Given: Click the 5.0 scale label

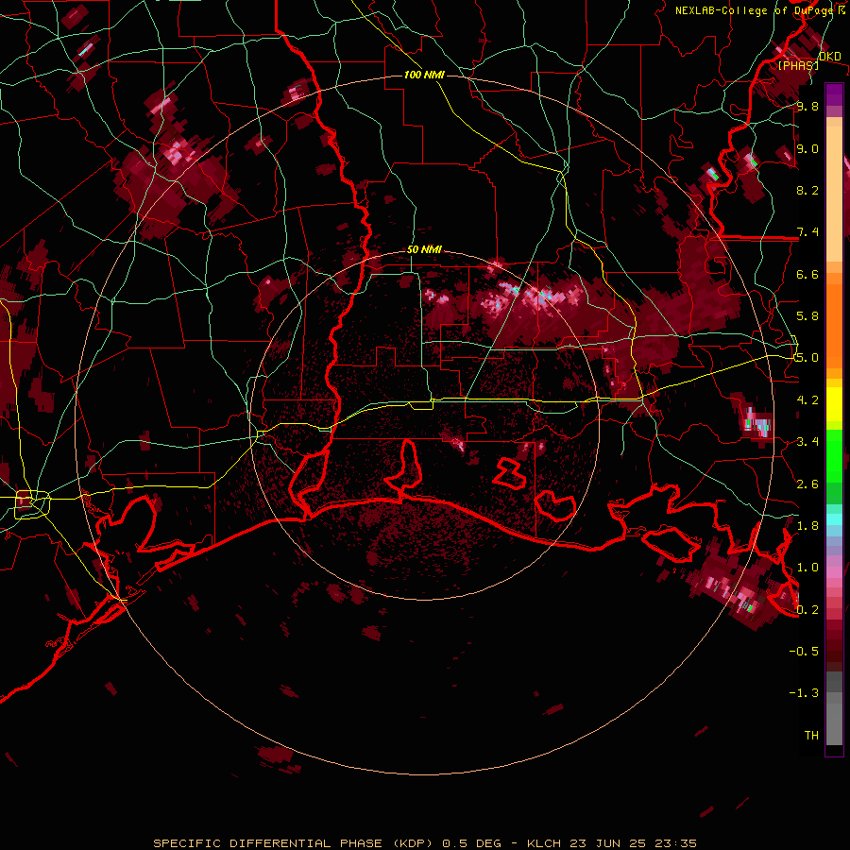Looking at the screenshot, I should (x=807, y=358).
